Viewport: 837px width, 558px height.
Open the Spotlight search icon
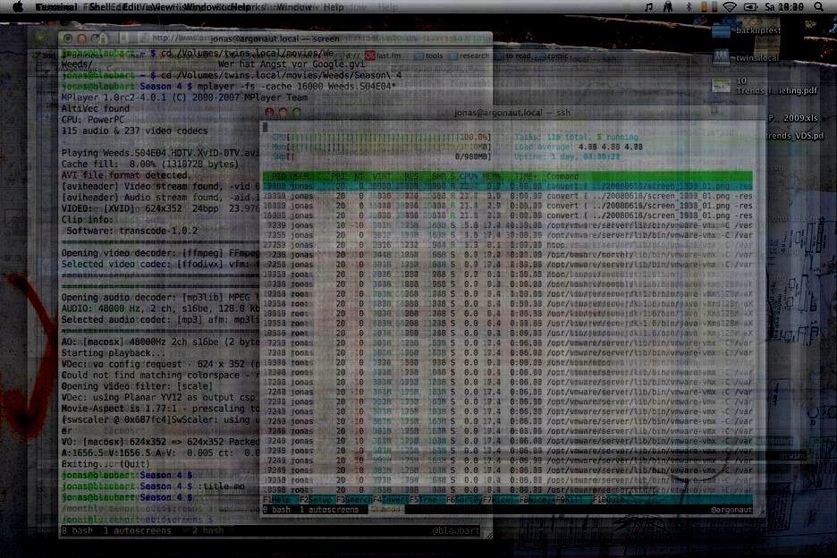point(818,7)
